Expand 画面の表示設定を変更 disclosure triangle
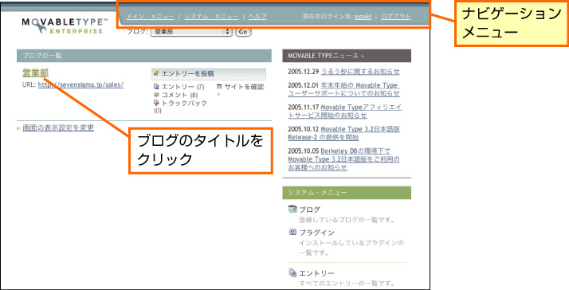The width and height of the screenshot is (569, 290). point(18,128)
